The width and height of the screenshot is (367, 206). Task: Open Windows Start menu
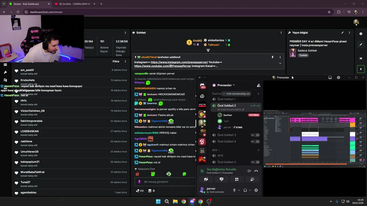click(x=158, y=201)
